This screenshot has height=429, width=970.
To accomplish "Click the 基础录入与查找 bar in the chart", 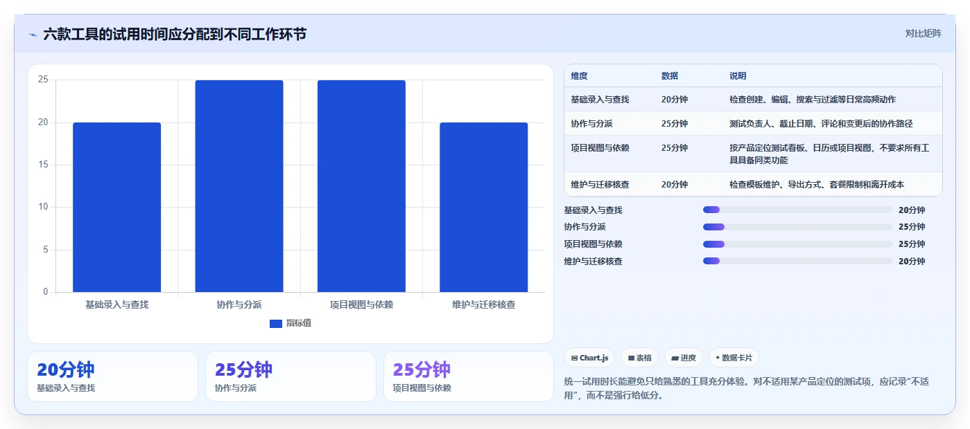I will 116,207.
